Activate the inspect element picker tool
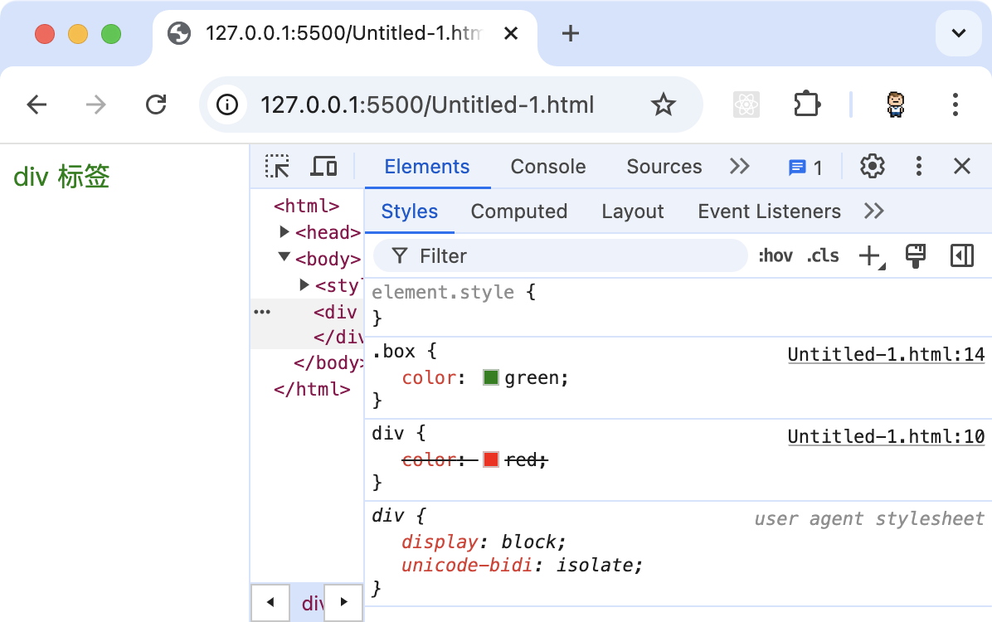Viewport: 992px width, 622px height. click(x=277, y=167)
